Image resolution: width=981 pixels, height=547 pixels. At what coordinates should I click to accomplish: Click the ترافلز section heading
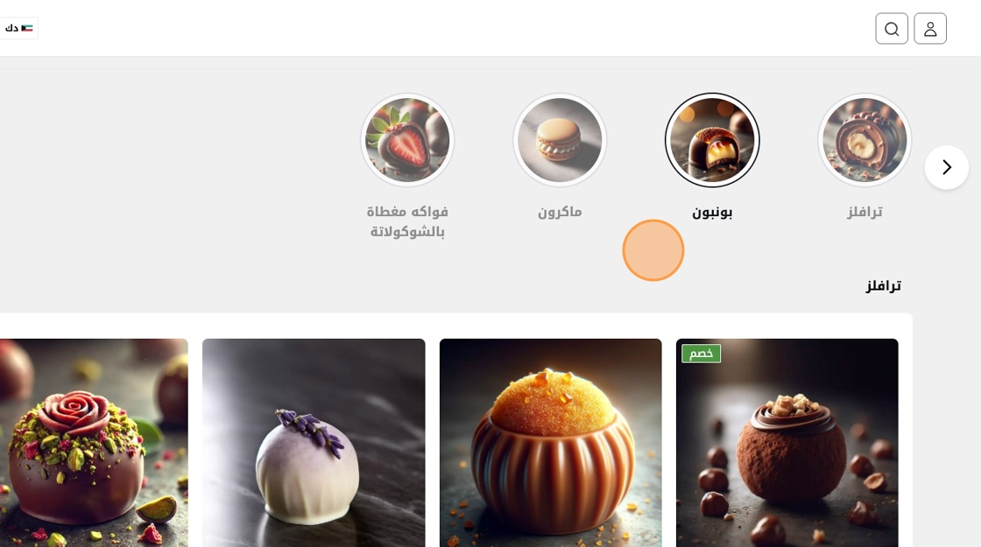coord(884,285)
